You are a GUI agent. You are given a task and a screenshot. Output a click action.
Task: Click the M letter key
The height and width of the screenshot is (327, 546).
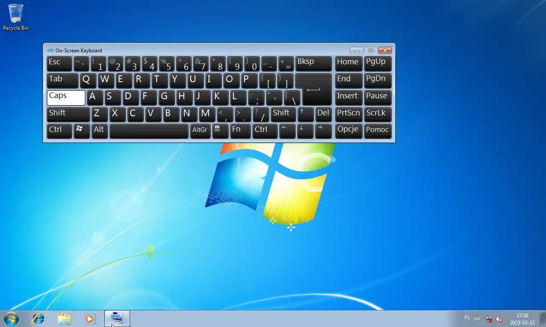pos(207,115)
